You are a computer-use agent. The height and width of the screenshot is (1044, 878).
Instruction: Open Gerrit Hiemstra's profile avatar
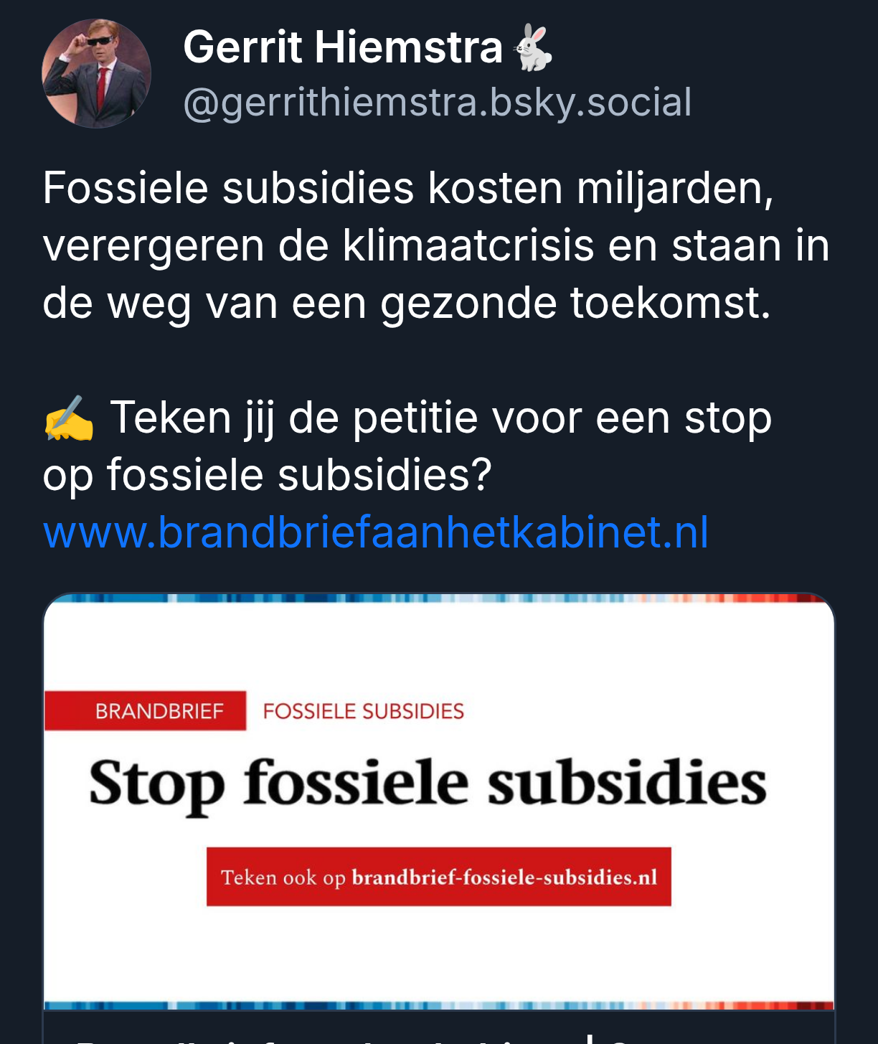pos(96,74)
